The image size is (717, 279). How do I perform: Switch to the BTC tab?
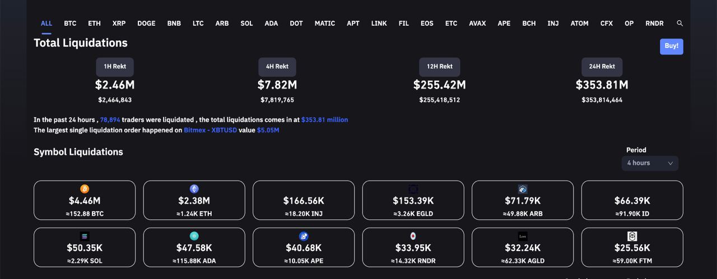click(x=70, y=23)
